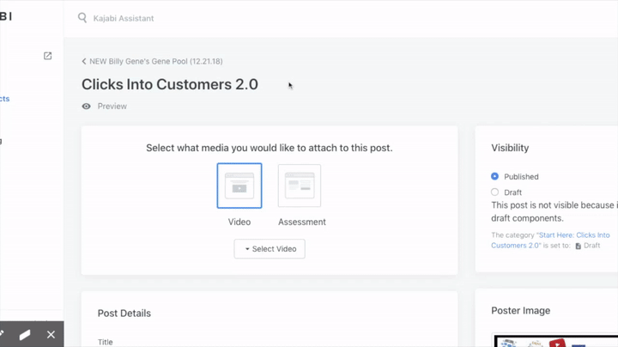The height and width of the screenshot is (347, 618).
Task: Click the eraser tool in annotation bar
Action: coord(25,334)
